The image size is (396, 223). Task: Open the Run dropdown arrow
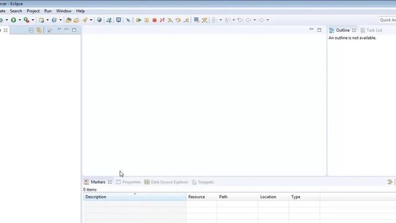[x=20, y=20]
